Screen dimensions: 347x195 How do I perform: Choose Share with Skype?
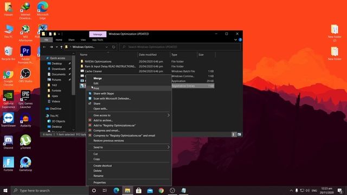coord(129,94)
